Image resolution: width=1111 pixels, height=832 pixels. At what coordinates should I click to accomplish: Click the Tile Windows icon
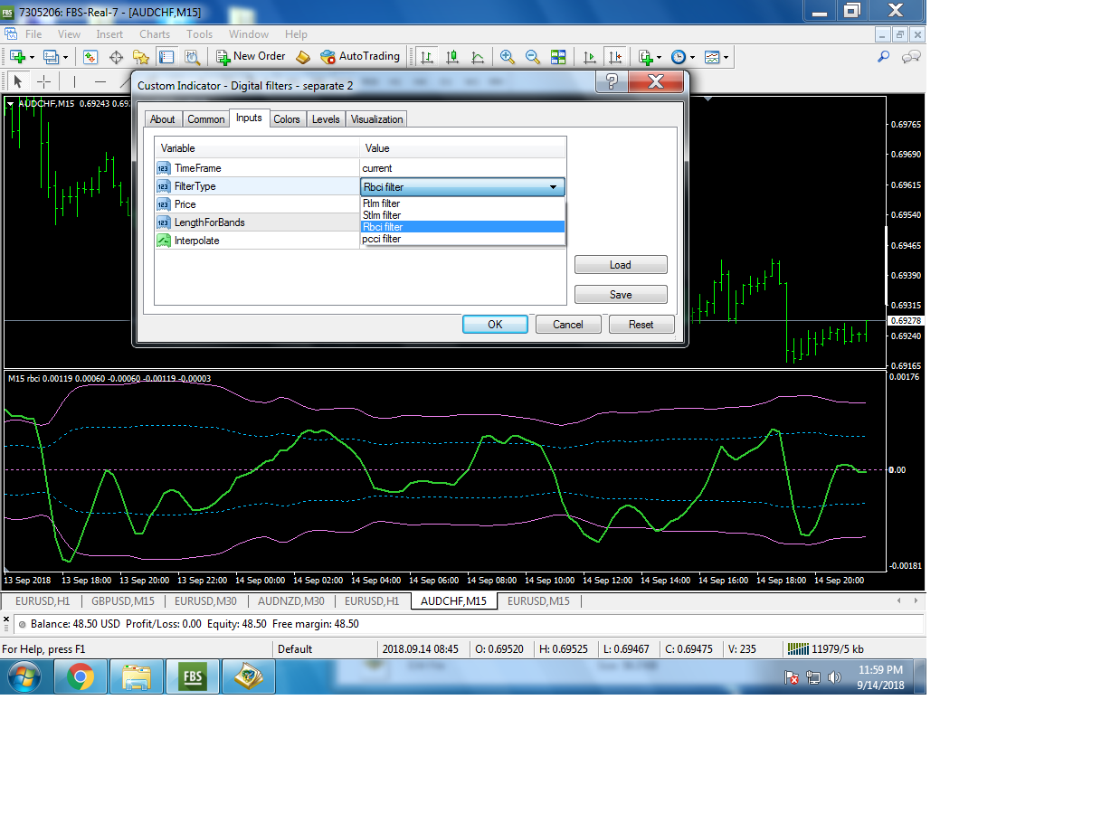(x=558, y=56)
